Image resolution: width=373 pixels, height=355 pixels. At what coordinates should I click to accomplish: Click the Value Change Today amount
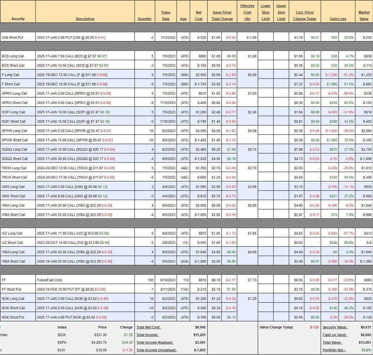[x=314, y=327]
